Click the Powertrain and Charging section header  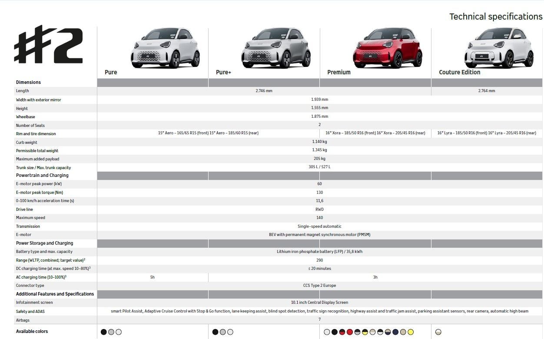(x=42, y=175)
